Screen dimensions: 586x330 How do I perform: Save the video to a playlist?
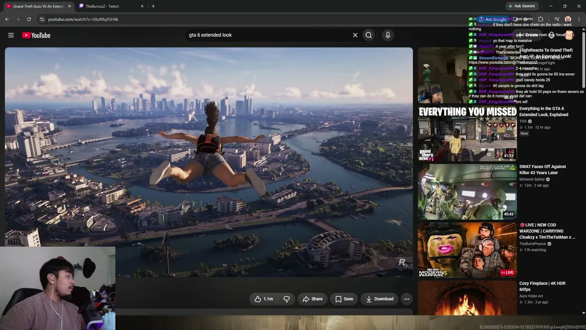pyautogui.click(x=344, y=299)
